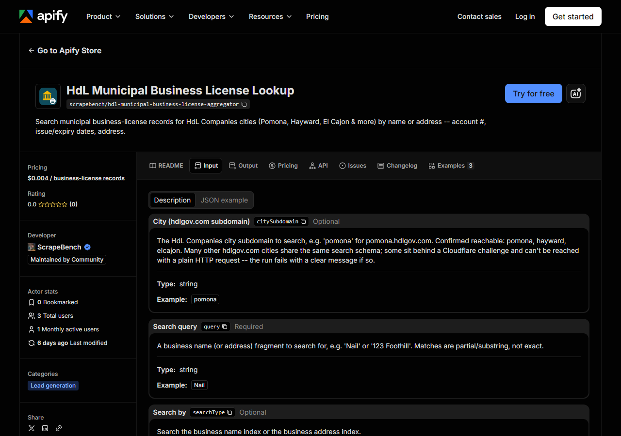This screenshot has height=436, width=621.
Task: Share on LinkedIn
Action: coord(45,428)
